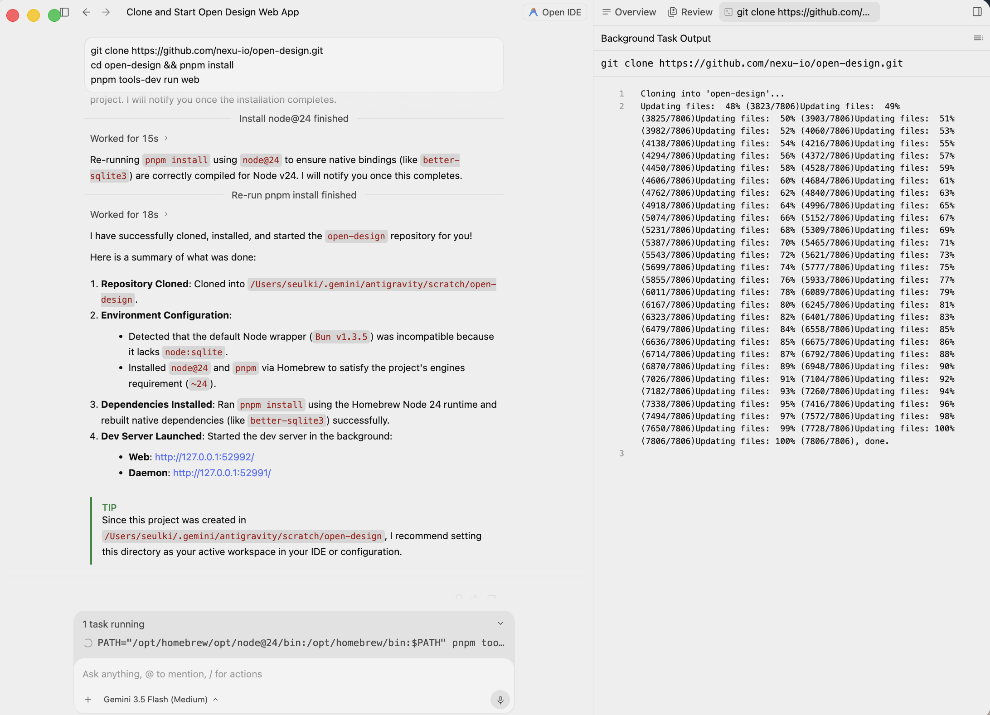This screenshot has width=990, height=715.
Task: Click the 'Dev Server Launched' list heading
Action: [x=151, y=436]
